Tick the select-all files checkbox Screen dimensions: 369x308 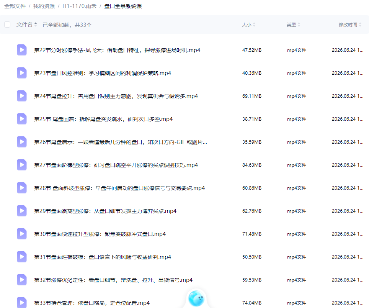tap(7, 25)
